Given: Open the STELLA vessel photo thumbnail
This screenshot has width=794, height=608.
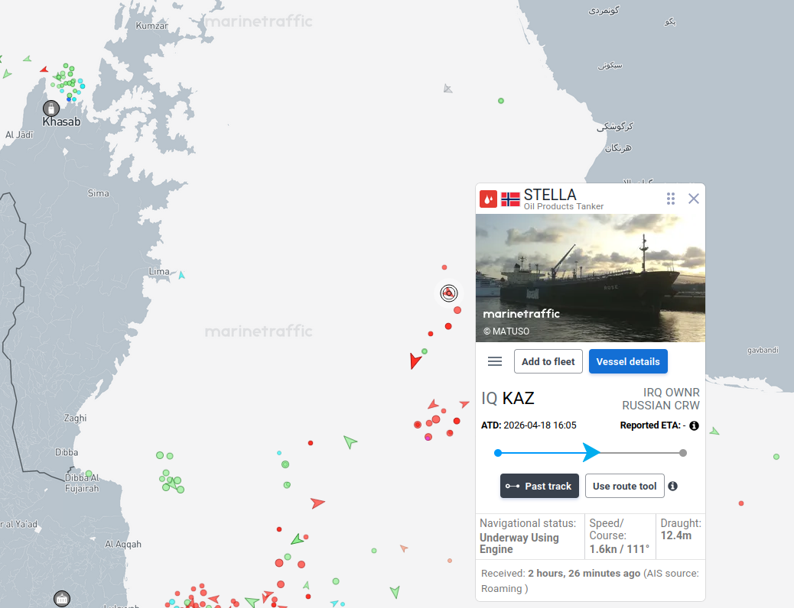Looking at the screenshot, I should coord(591,278).
